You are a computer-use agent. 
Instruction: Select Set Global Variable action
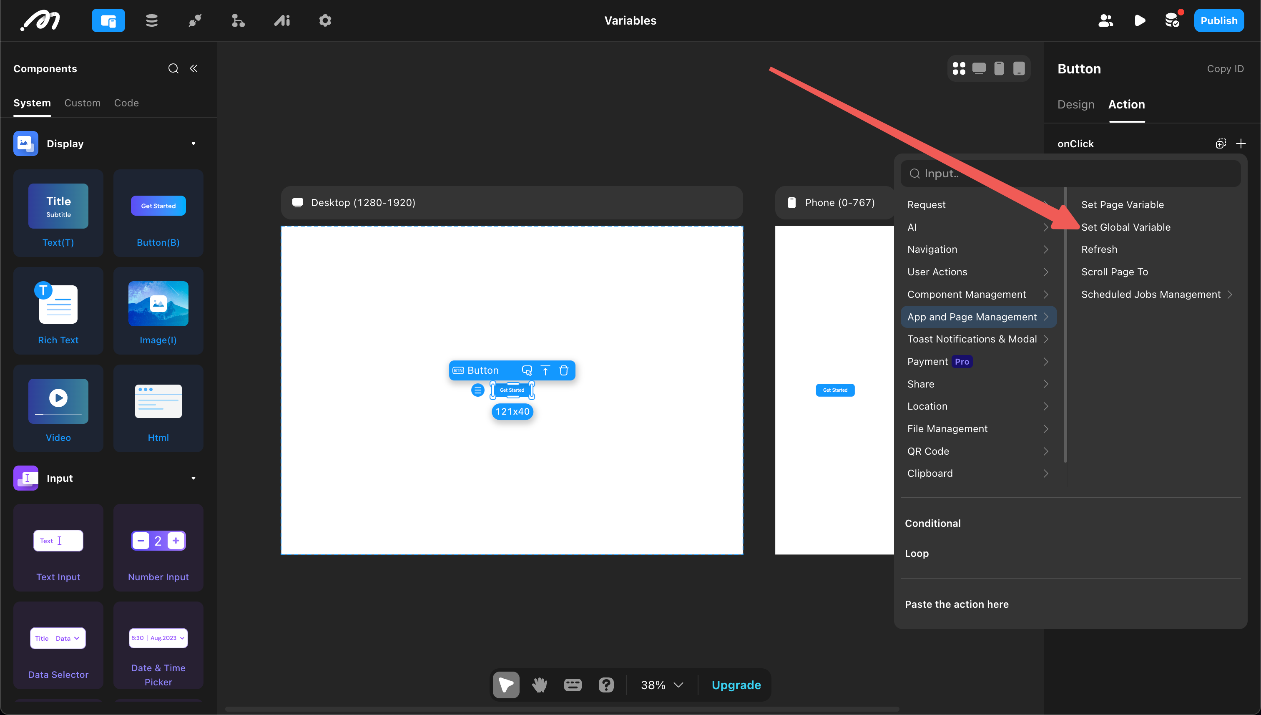(1125, 227)
